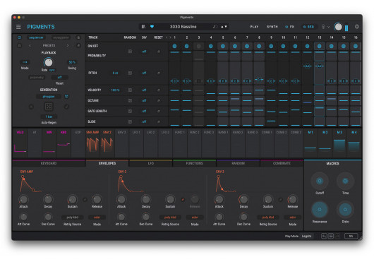Screen dimensions: 374x262
Task: Randomize the Octave track icon
Action: pos(130,100)
